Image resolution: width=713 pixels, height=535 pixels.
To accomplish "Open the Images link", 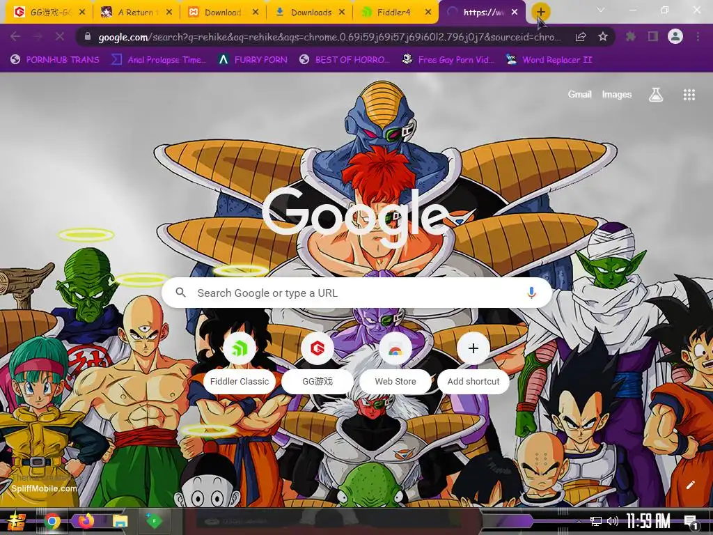I will 617,94.
